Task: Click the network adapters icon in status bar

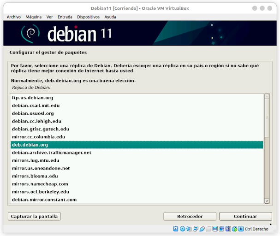Action: (196, 229)
